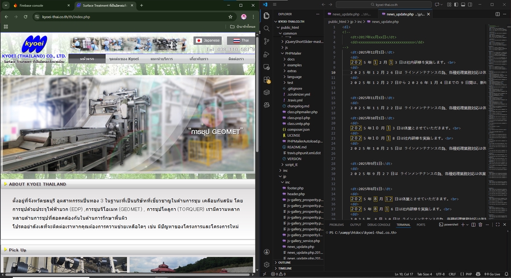Open the เกี่ยวกับเรา website menu
The image size is (511, 278).
click(199, 59)
